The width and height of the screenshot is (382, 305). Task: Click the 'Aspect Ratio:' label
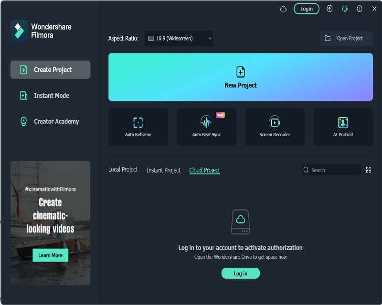(124, 39)
